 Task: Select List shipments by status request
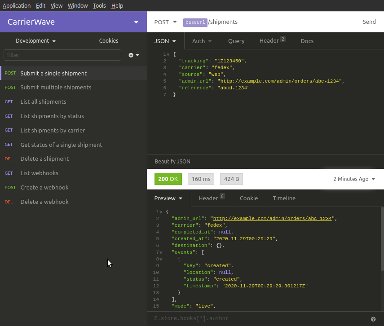(x=74, y=116)
